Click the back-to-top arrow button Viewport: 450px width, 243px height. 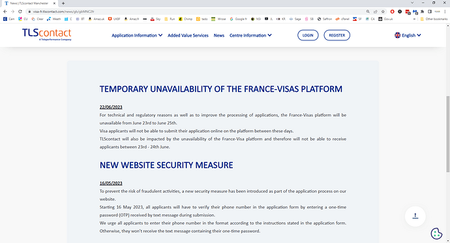point(415,216)
